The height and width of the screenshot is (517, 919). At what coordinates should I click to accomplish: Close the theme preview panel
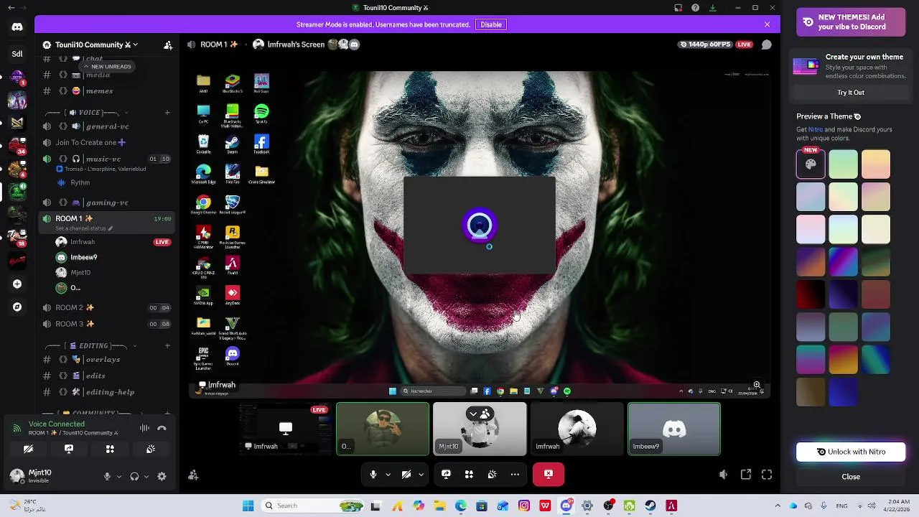coord(851,477)
